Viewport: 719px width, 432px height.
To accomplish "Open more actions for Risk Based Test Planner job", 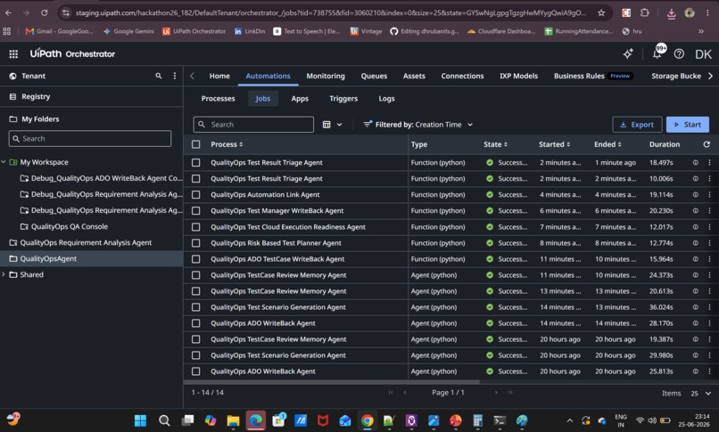I will 709,243.
